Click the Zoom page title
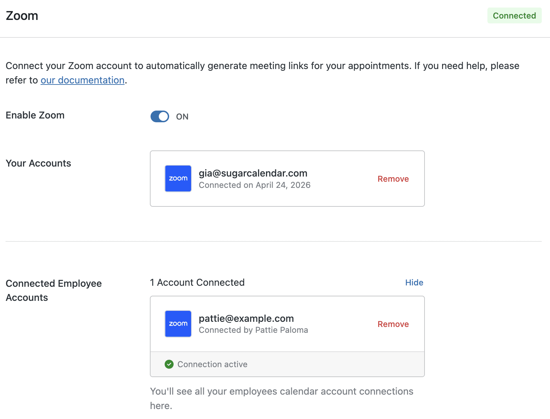 click(22, 16)
